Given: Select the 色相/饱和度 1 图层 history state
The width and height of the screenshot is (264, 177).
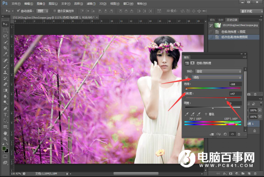Looking at the screenshot, I should (x=234, y=32).
